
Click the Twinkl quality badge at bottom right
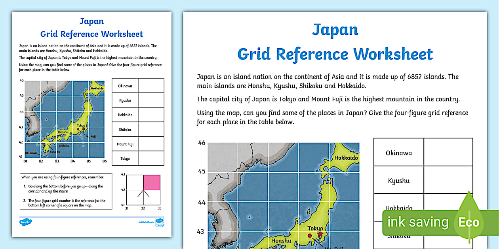click(160, 223)
